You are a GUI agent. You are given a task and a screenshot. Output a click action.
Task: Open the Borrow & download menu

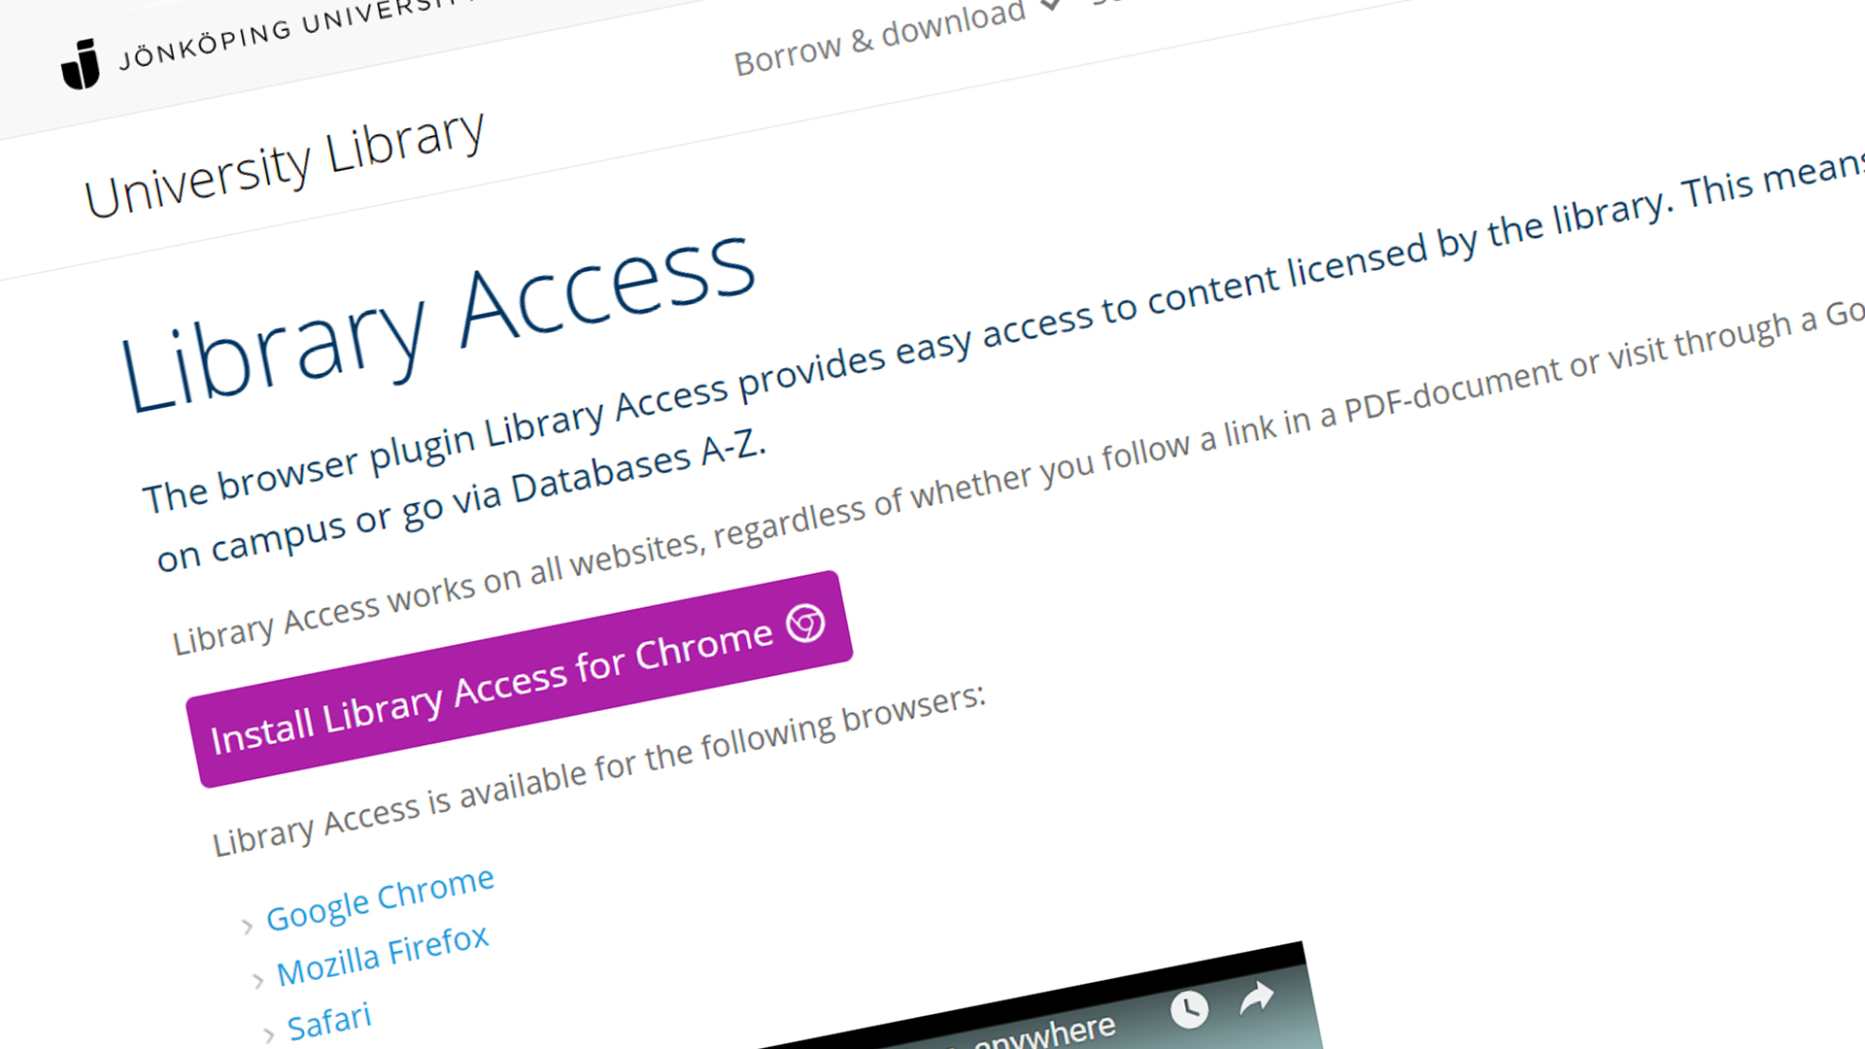pos(879,39)
